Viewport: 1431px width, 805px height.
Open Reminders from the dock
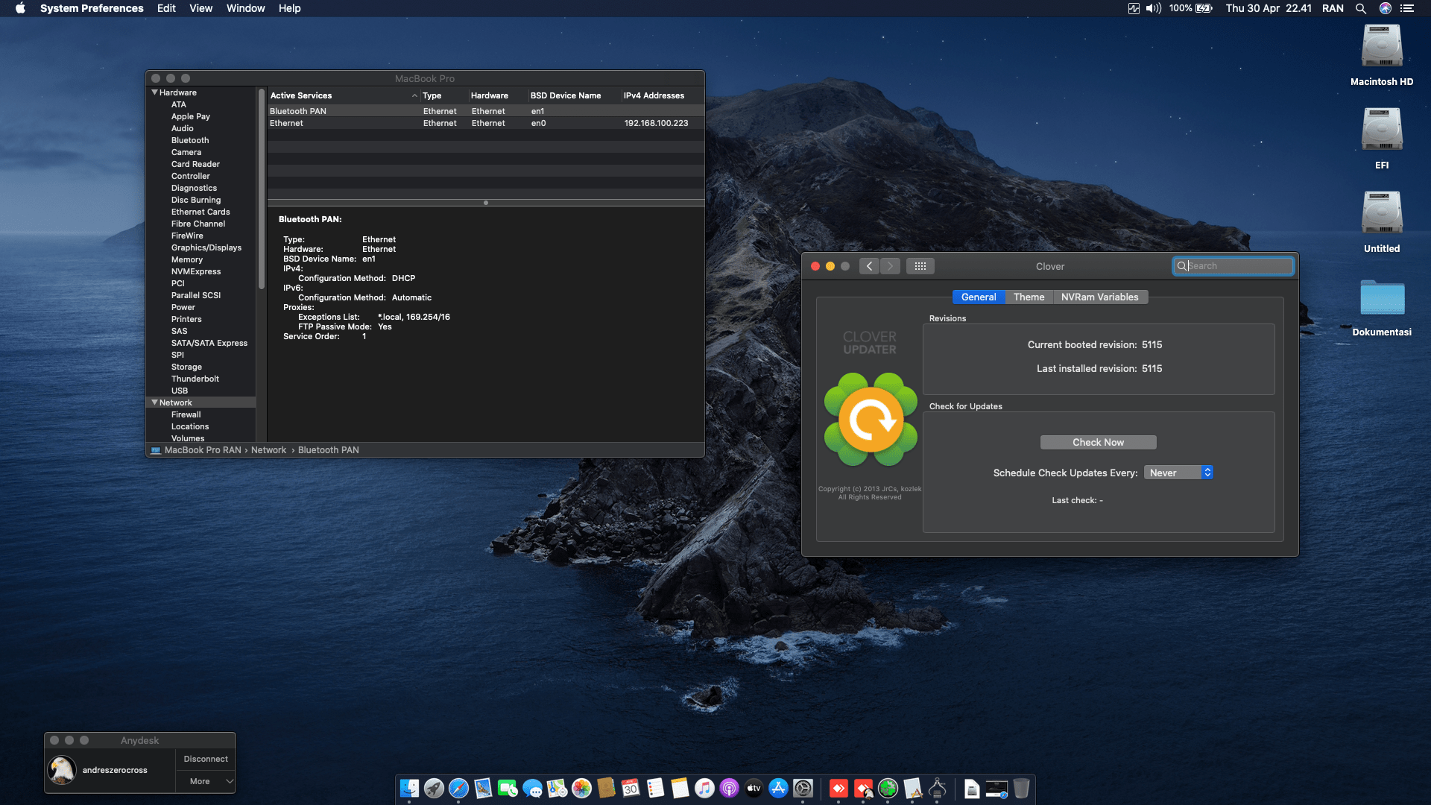coord(655,788)
